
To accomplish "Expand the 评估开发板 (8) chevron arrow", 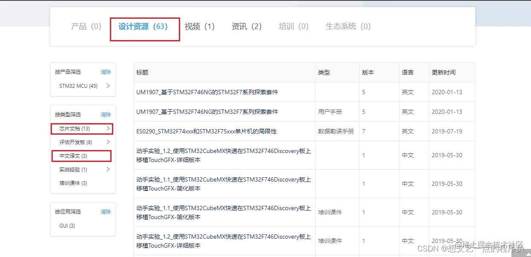I will click(108, 142).
